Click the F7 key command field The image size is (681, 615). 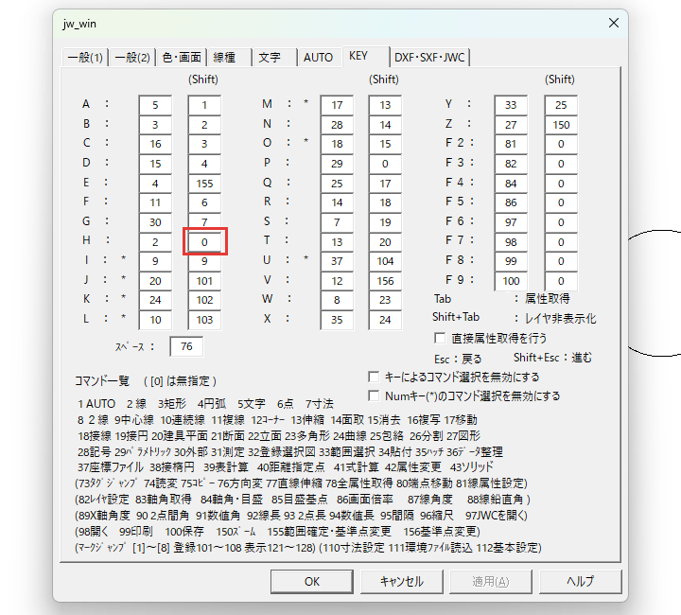click(511, 242)
